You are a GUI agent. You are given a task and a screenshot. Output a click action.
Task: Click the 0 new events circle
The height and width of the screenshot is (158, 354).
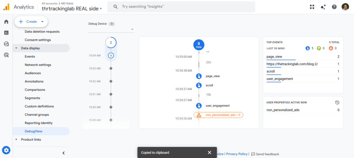tap(199, 45)
